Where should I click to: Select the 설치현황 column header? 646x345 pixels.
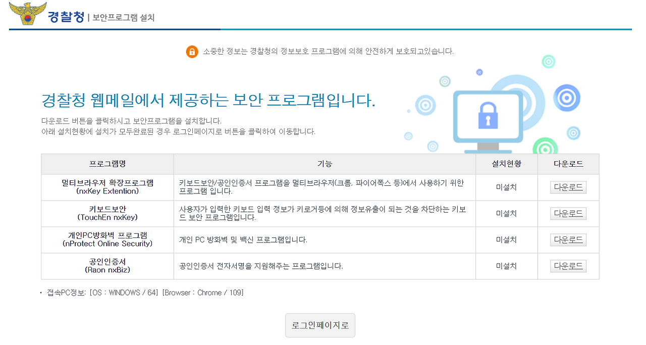click(x=506, y=164)
